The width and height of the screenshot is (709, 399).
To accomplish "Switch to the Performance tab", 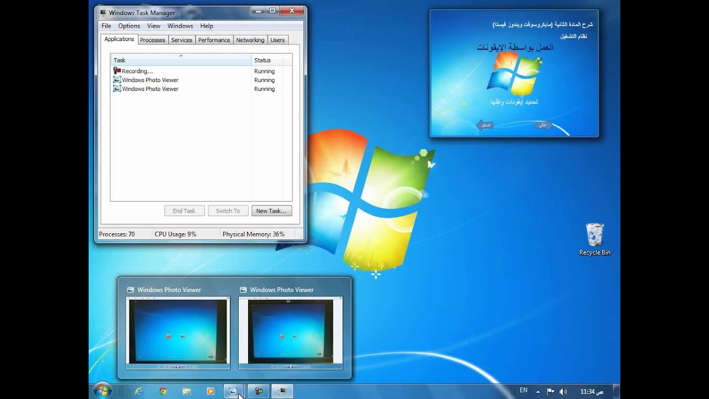I will point(214,40).
